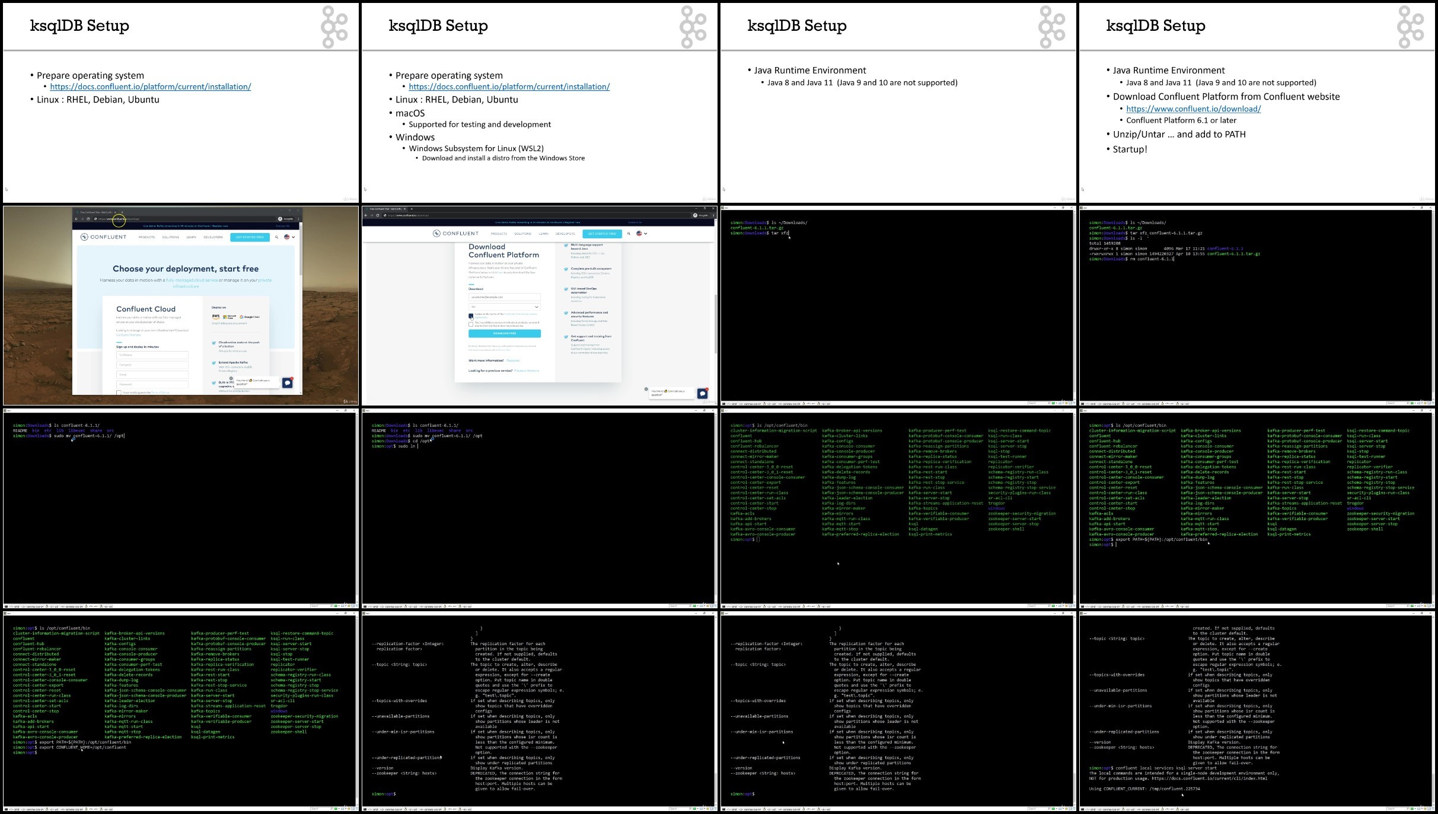Click the Incognito icon in the Download Confluent Platform frame

[696, 215]
